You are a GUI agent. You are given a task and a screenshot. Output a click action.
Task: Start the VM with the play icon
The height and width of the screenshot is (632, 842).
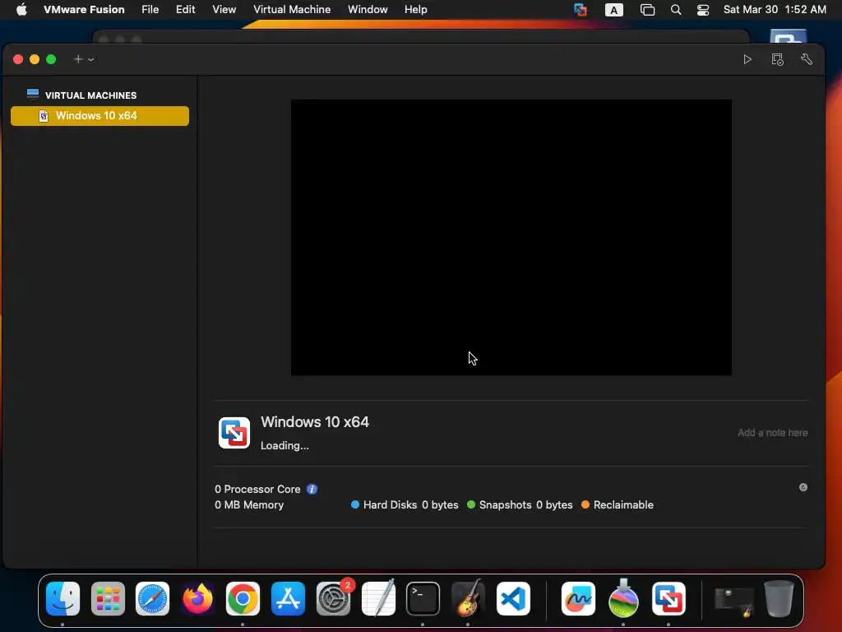[x=747, y=59]
